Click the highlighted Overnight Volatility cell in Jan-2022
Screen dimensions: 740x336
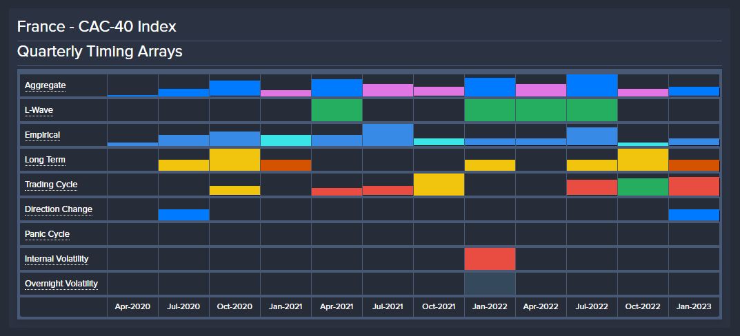point(490,284)
